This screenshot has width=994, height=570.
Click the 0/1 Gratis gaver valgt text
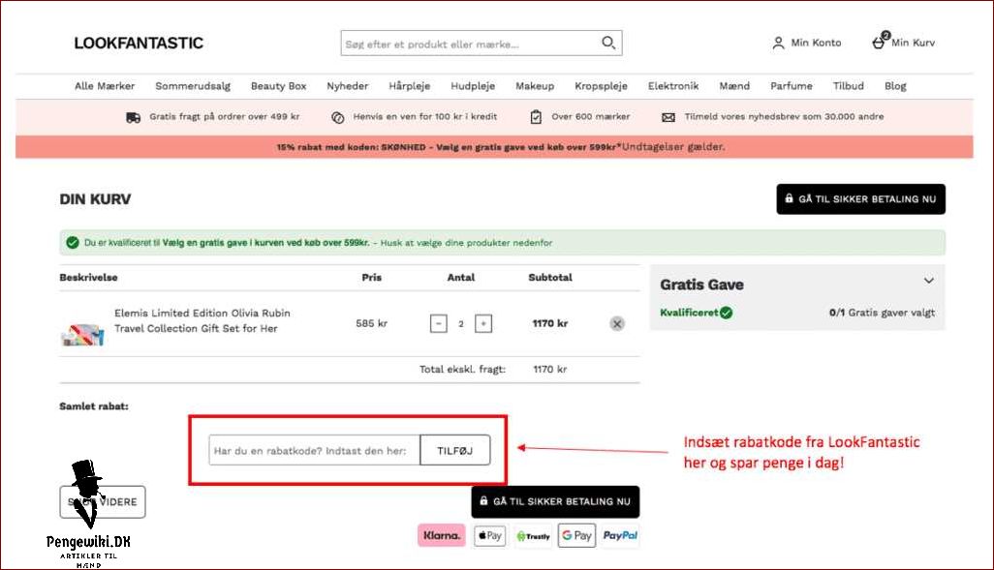pos(882,313)
